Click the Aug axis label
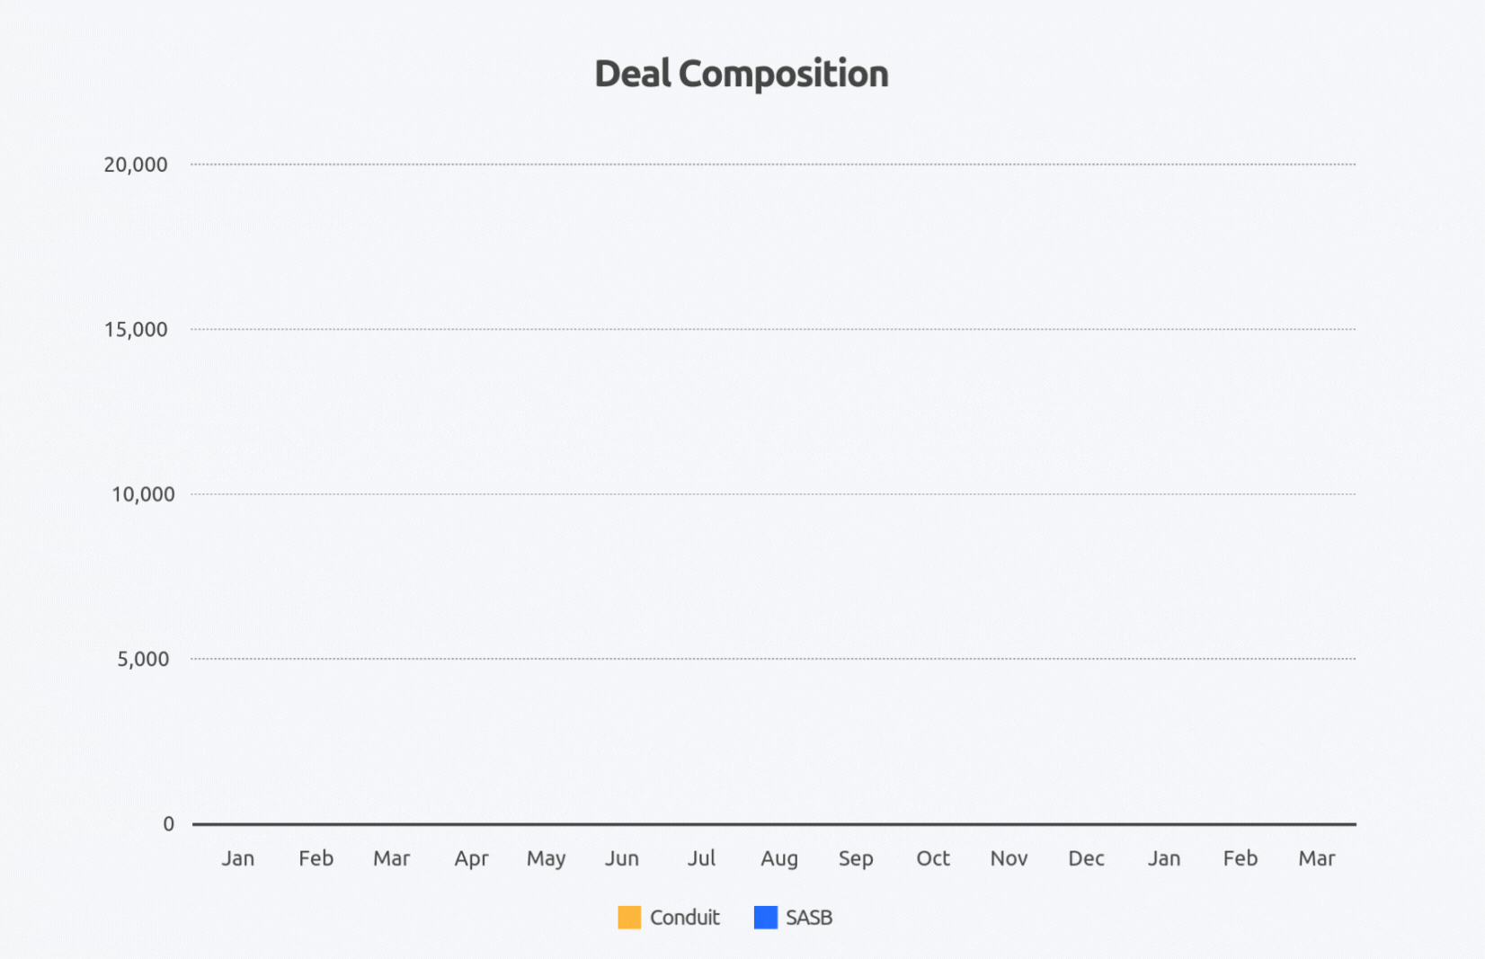 pyautogui.click(x=778, y=859)
